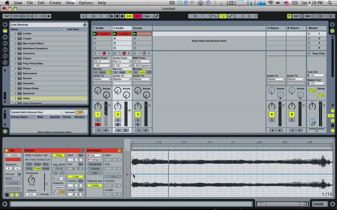
Task: Expand the Reverb folder in Live Devices
Action: 16,78
